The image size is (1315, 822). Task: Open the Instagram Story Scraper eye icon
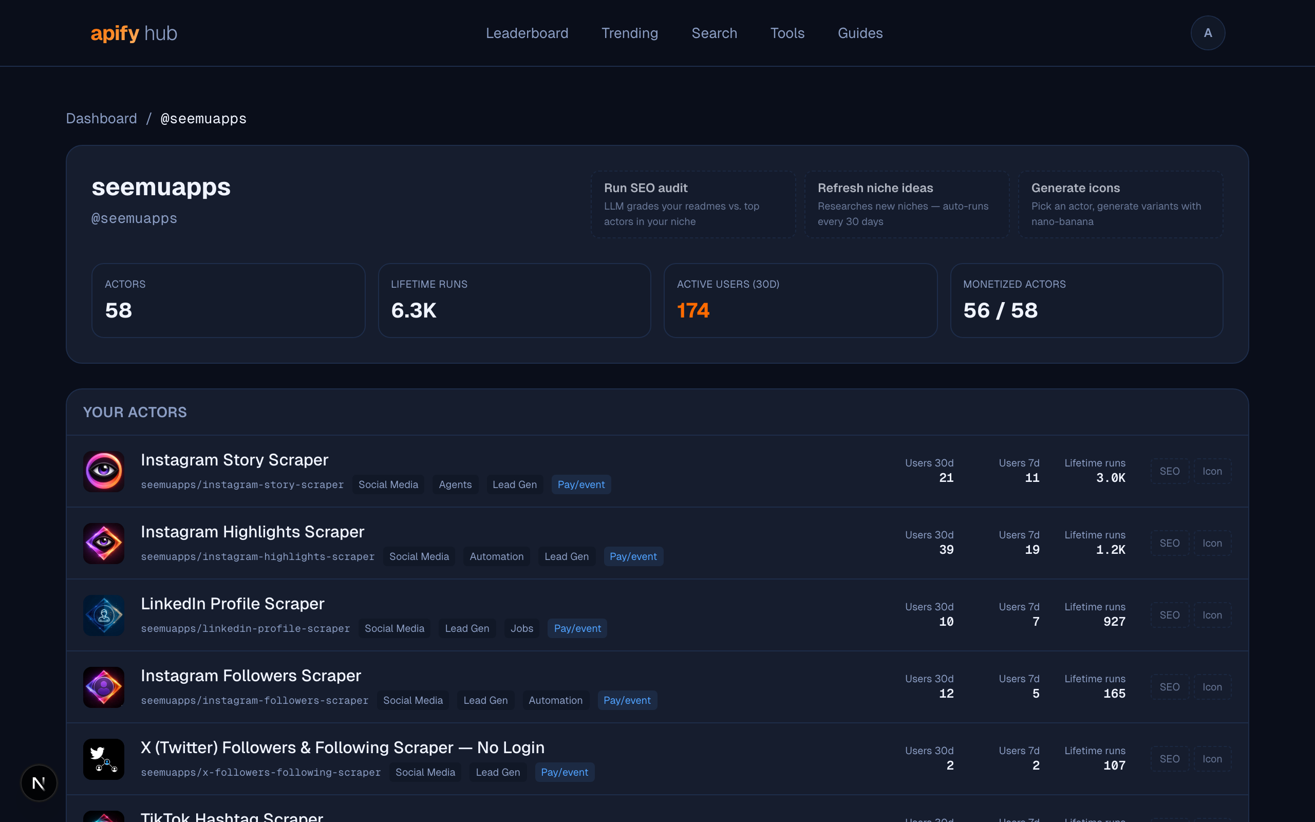[104, 471]
